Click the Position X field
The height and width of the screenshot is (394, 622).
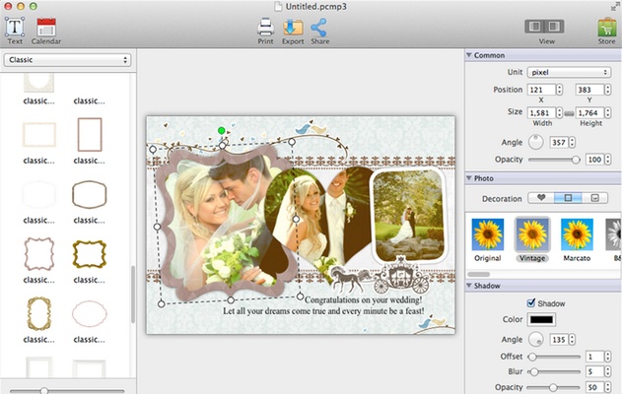[541, 90]
